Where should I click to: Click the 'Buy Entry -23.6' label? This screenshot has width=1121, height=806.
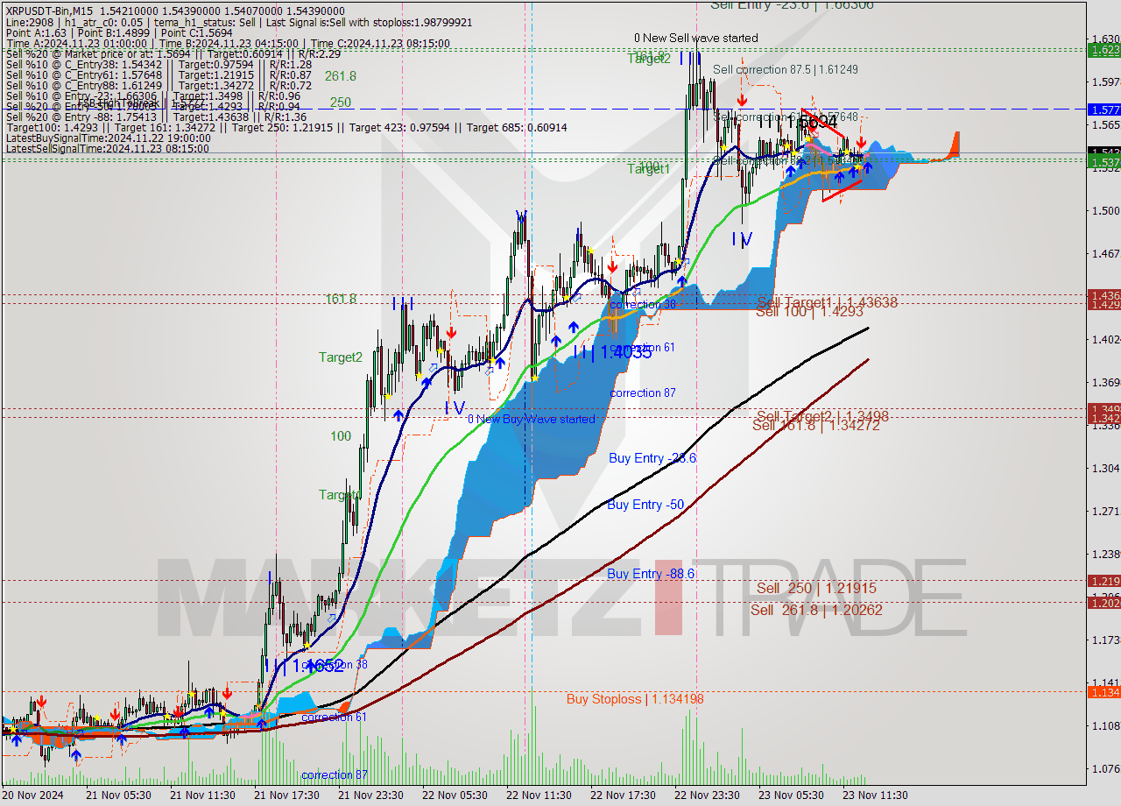[652, 458]
